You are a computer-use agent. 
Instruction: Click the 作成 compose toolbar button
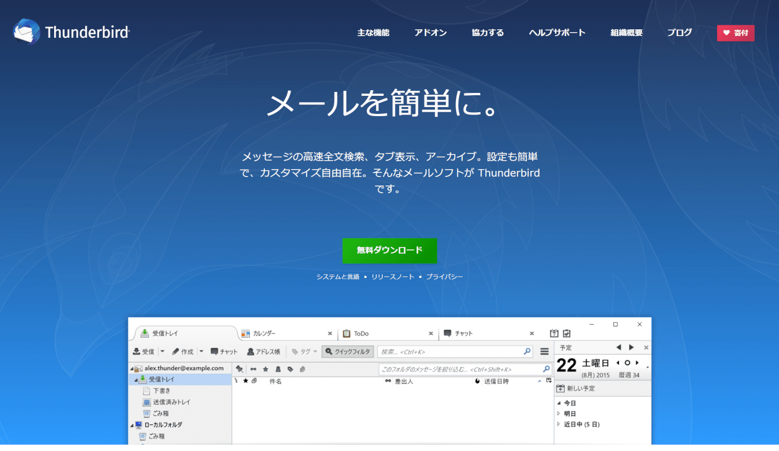(183, 351)
